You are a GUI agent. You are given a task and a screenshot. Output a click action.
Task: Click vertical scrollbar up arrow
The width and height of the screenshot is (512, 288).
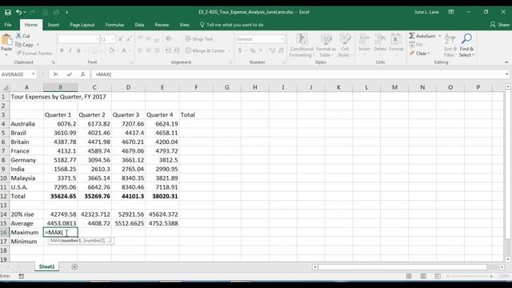507,86
